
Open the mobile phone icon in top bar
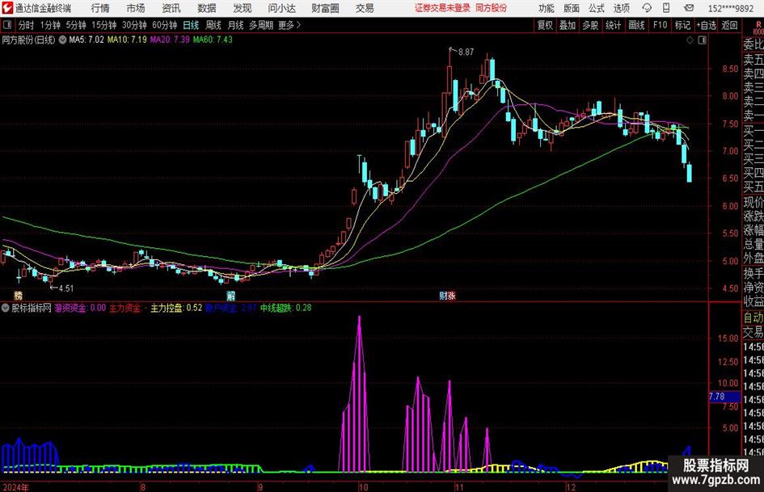click(666, 8)
